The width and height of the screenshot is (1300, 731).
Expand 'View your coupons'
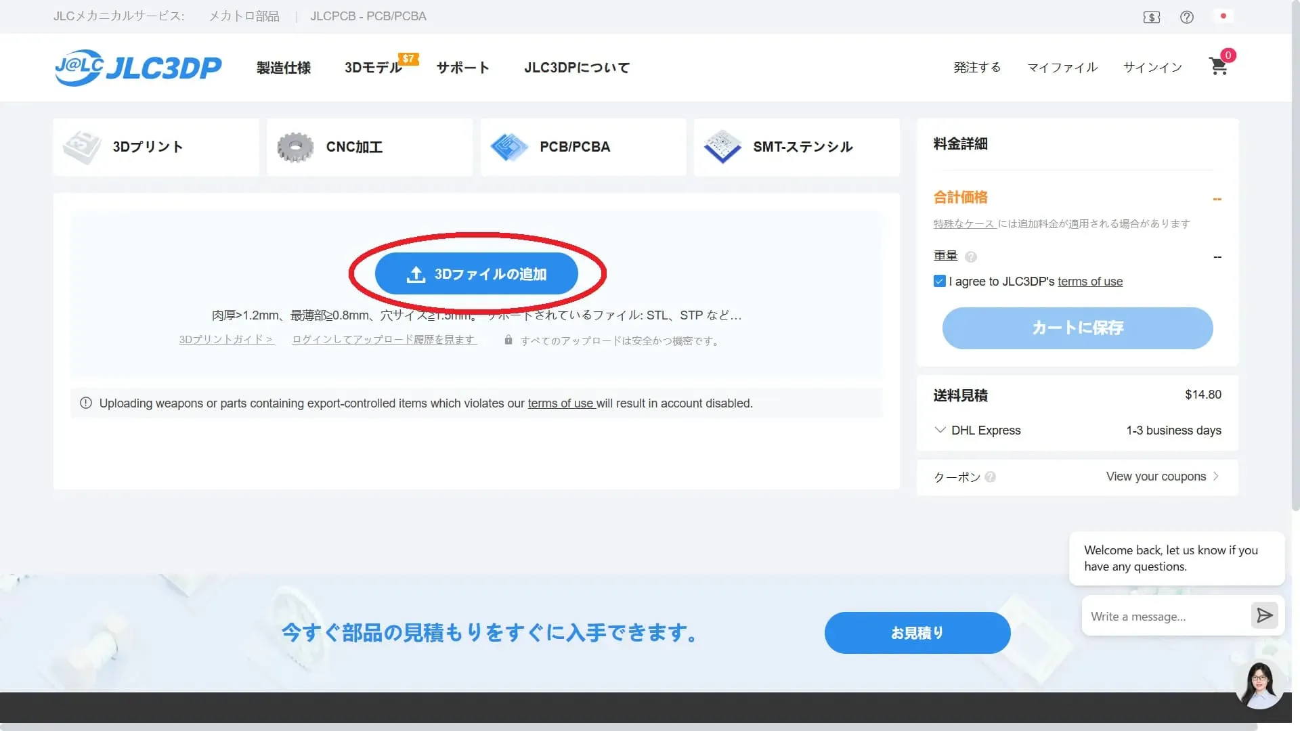(1155, 477)
